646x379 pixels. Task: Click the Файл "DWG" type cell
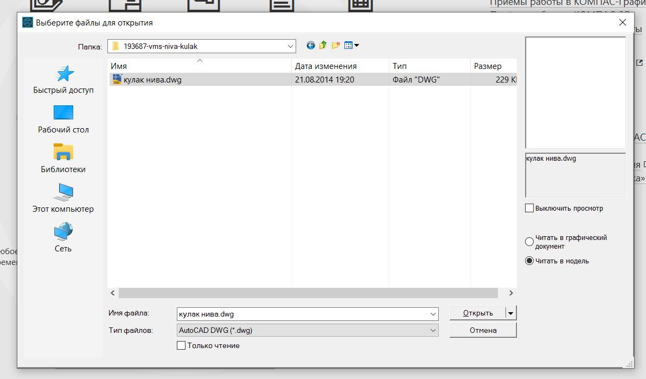point(416,80)
